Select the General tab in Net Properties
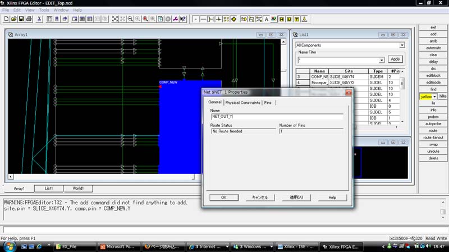The height and width of the screenshot is (252, 449). click(x=215, y=102)
